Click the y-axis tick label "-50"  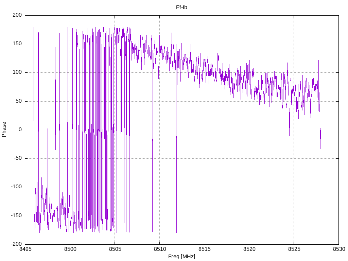point(18,158)
